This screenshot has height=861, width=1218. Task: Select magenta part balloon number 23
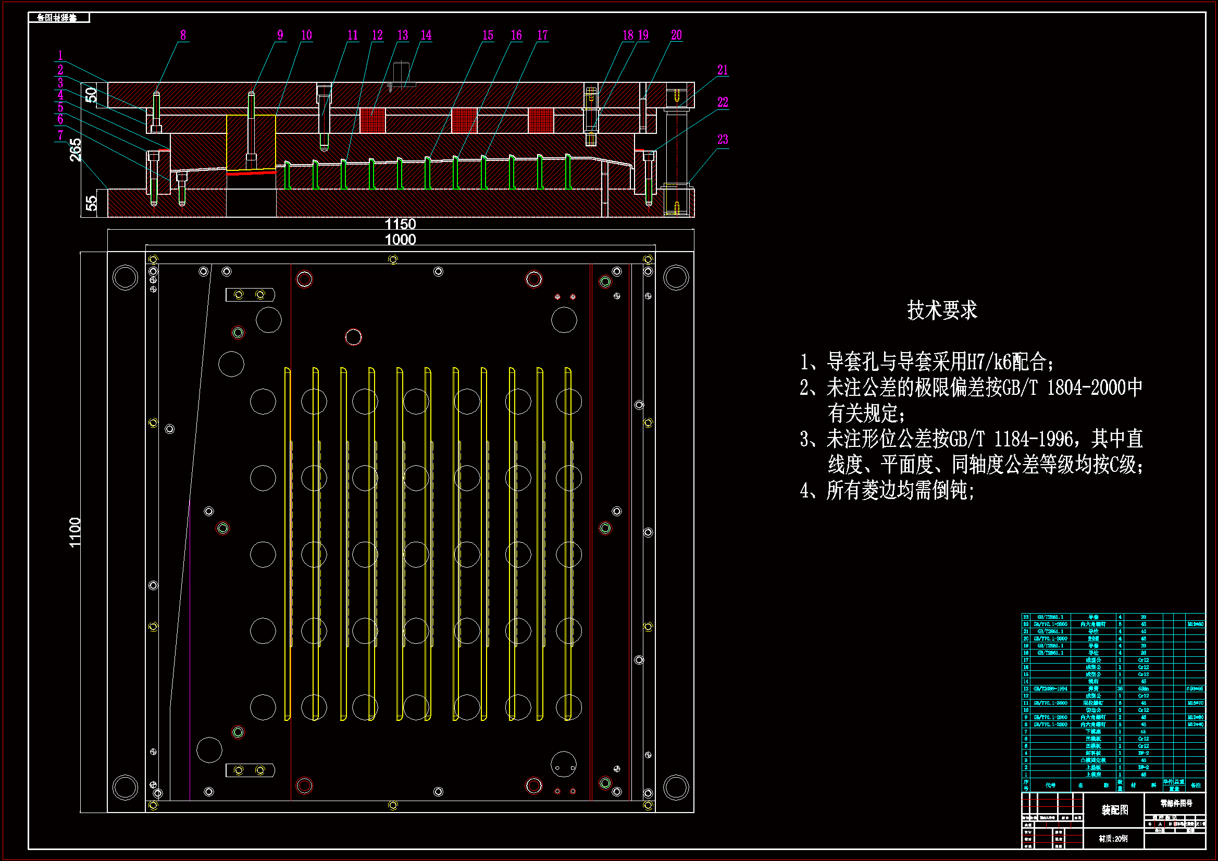point(723,140)
